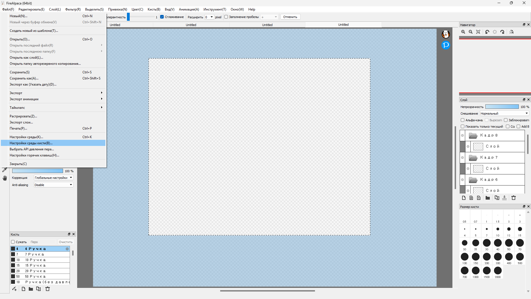
Task: Select the 7 Ручка brush
Action: (40, 254)
